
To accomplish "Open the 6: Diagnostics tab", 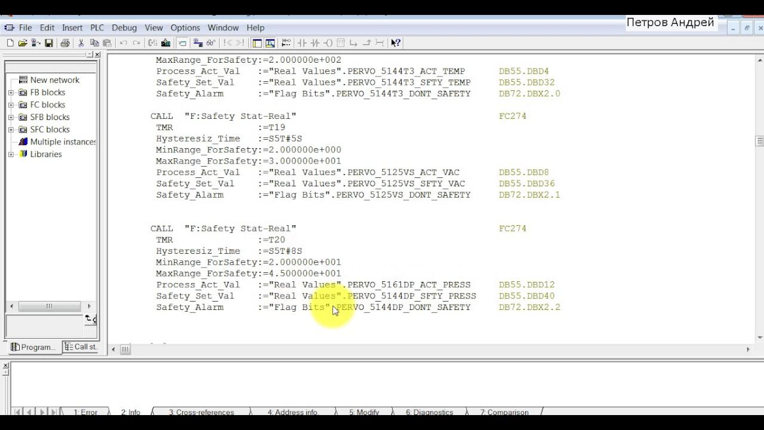I will [x=429, y=412].
